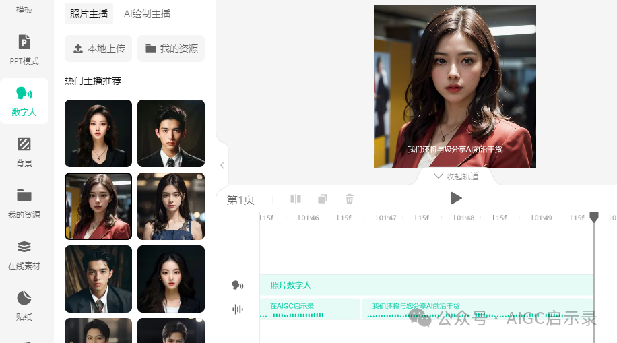
Task: Select the woman in blue dress thumbnail
Action: pos(171,206)
